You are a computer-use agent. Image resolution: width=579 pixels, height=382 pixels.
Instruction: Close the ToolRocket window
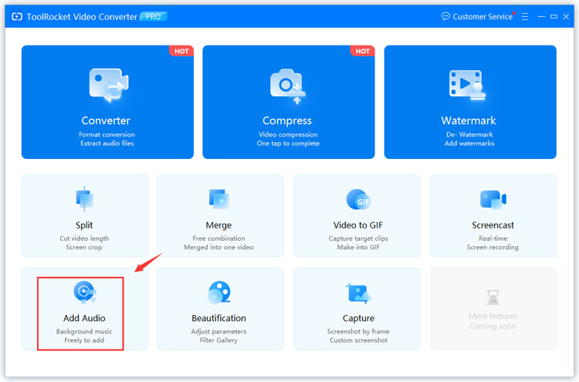pos(566,17)
